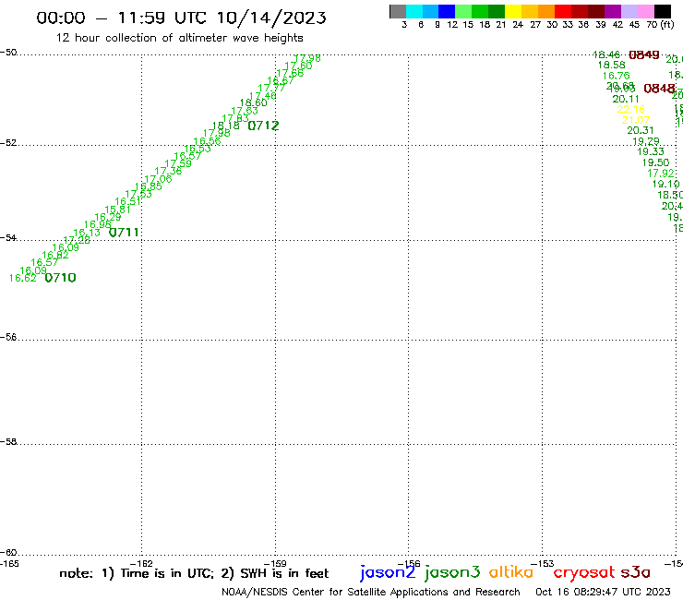Image resolution: width=683 pixels, height=600 pixels.
Task: Click the -156 longitude axis label
Action: (x=409, y=564)
